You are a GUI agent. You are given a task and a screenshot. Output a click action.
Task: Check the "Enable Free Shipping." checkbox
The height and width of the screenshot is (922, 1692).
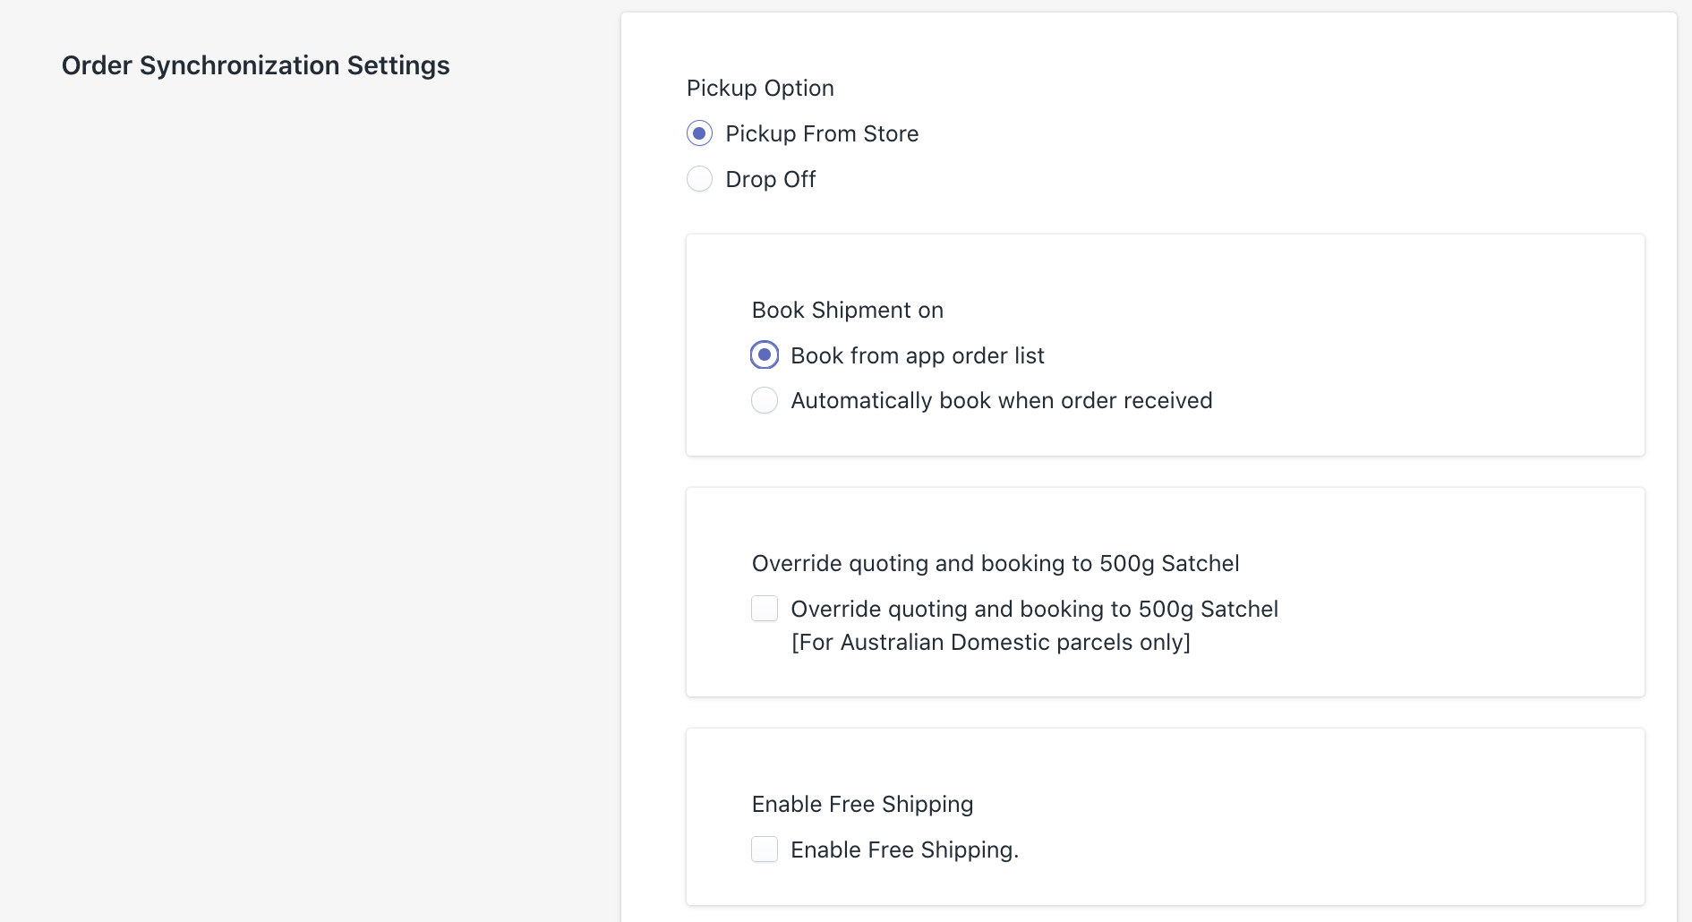point(765,849)
